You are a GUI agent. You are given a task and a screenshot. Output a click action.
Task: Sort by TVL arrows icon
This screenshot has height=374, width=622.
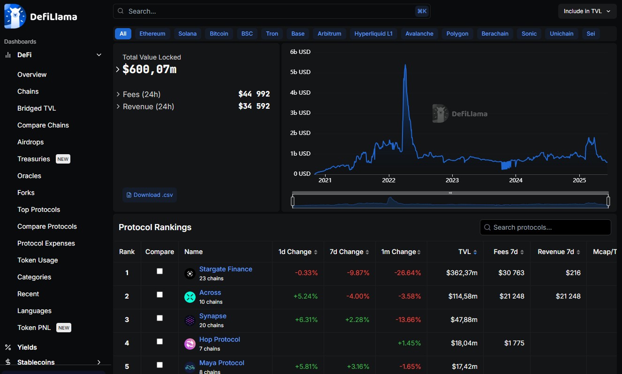[x=475, y=252]
